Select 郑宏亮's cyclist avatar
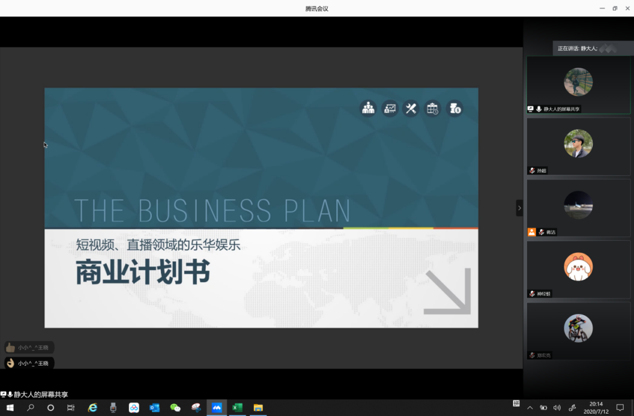Image resolution: width=634 pixels, height=416 pixels. coord(578,328)
